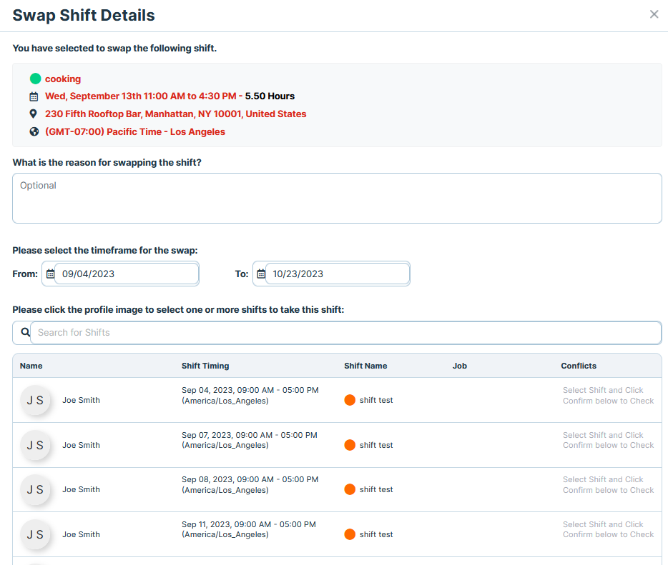Focus the Search for Shifts box
The width and height of the screenshot is (668, 565).
(345, 332)
